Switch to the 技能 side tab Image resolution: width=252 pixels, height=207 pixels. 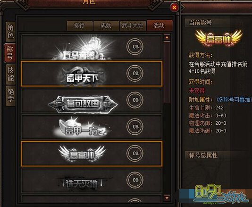pyautogui.click(x=10, y=74)
